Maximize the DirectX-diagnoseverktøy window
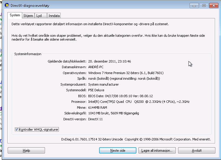Screen dimensions: 221x160 pyautogui.click(x=204, y=6)
